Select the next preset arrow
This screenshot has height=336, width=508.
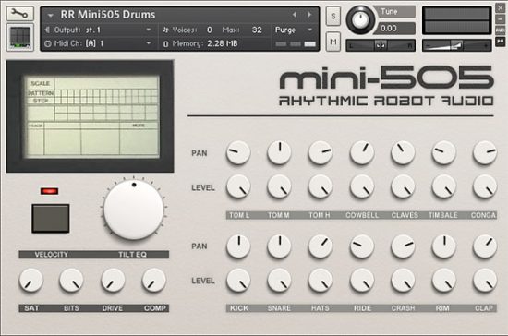(x=309, y=15)
